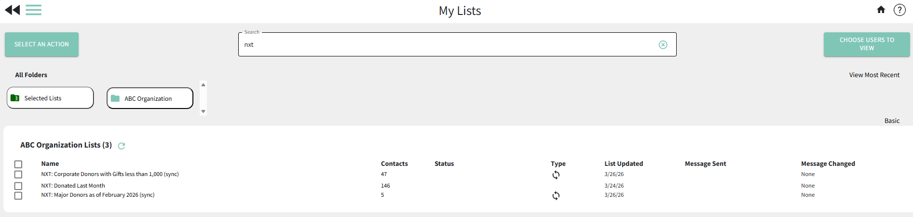913x217 pixels.
Task: Click the double-arrow back icon
Action: click(13, 10)
